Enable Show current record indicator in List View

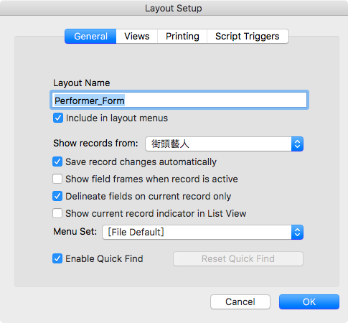pos(57,213)
